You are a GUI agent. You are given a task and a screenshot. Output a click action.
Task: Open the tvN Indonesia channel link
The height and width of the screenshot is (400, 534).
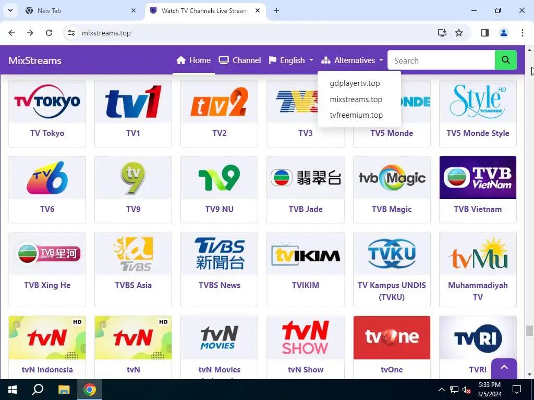(47, 369)
